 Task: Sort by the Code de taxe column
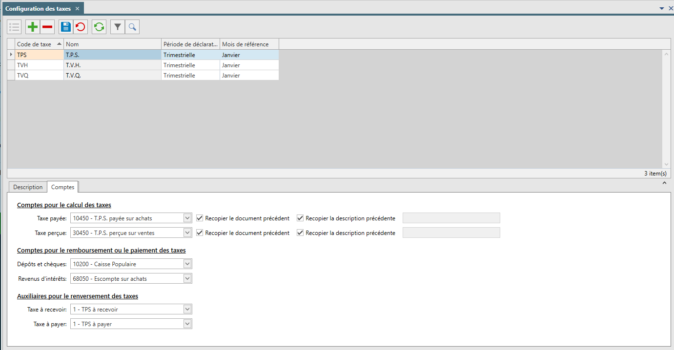pos(40,44)
